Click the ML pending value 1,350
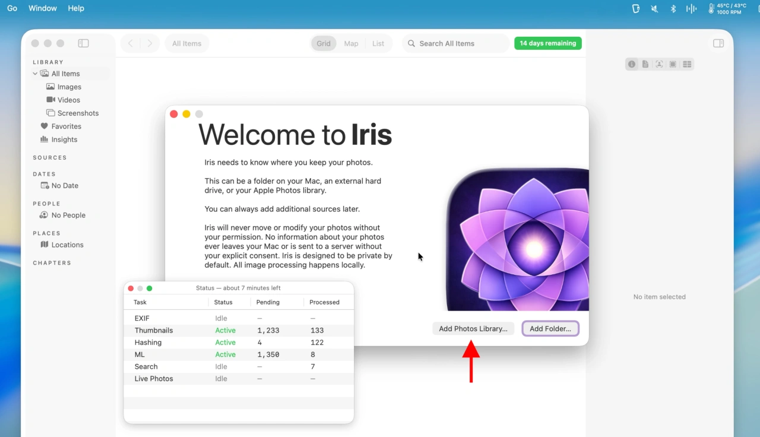This screenshot has height=437, width=760. click(268, 354)
